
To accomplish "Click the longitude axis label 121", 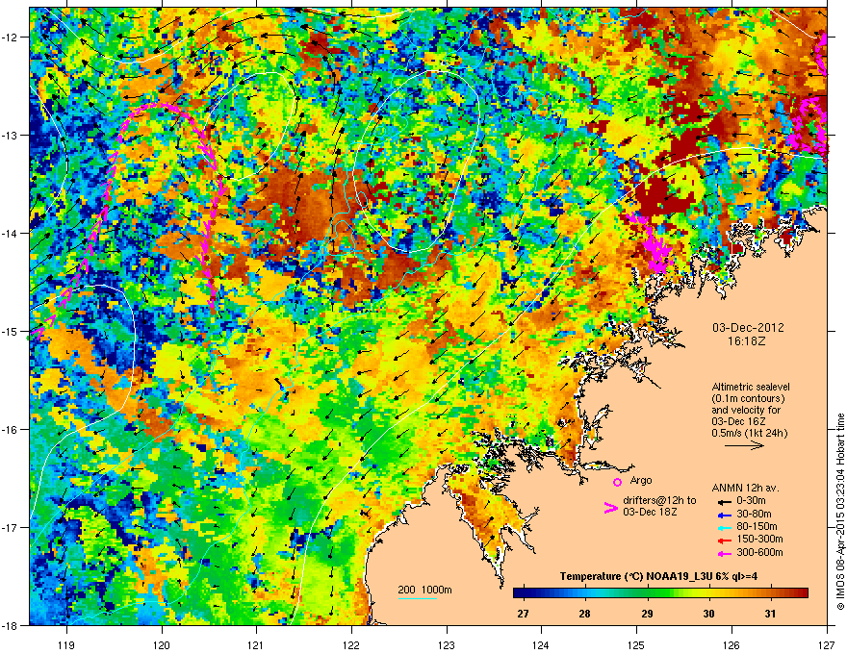I will pos(256,644).
